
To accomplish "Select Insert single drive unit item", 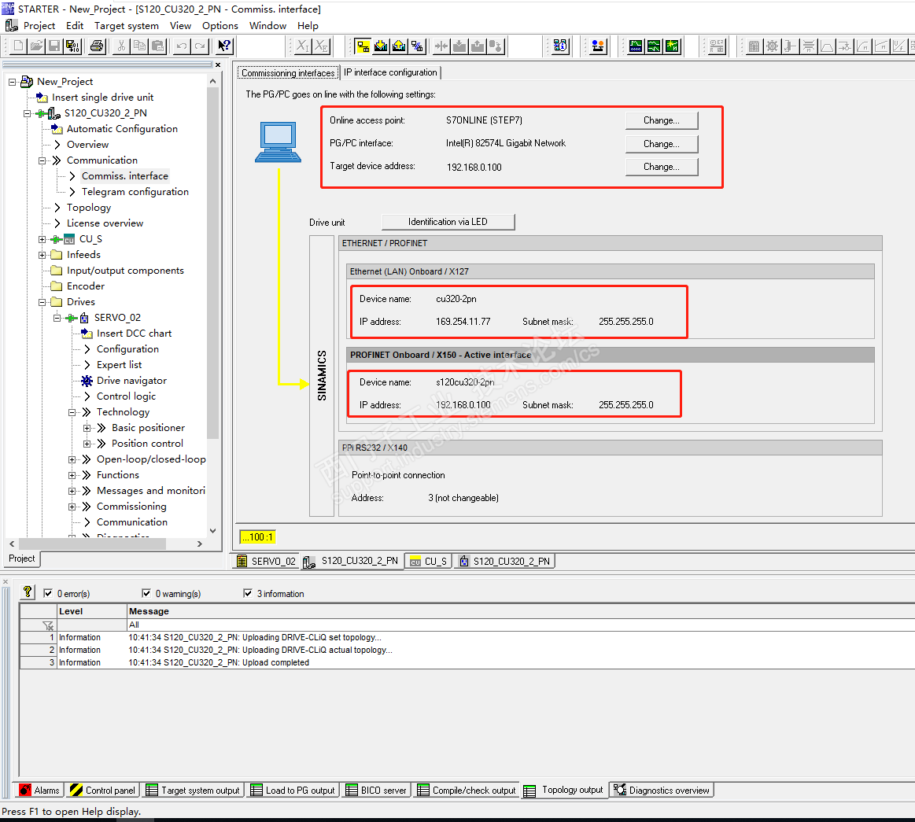I will (x=103, y=98).
